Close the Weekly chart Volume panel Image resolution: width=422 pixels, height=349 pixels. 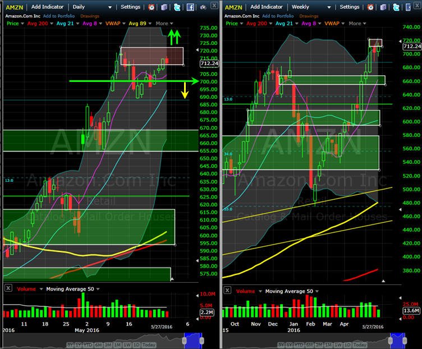(x=227, y=290)
